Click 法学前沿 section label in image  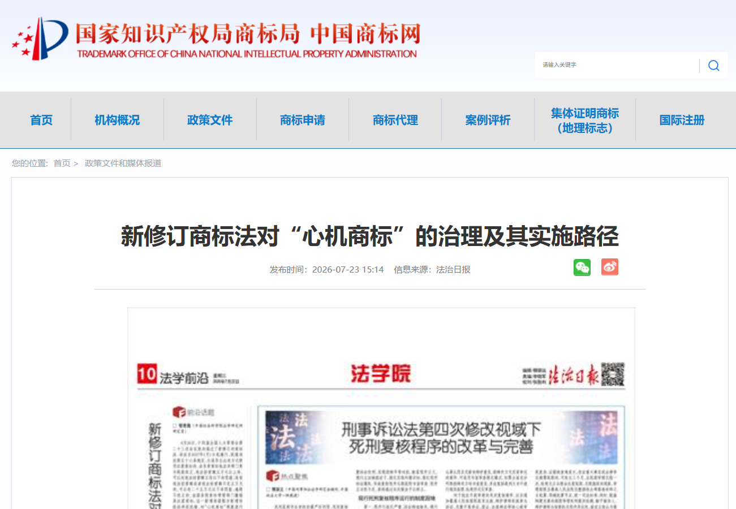tap(183, 378)
